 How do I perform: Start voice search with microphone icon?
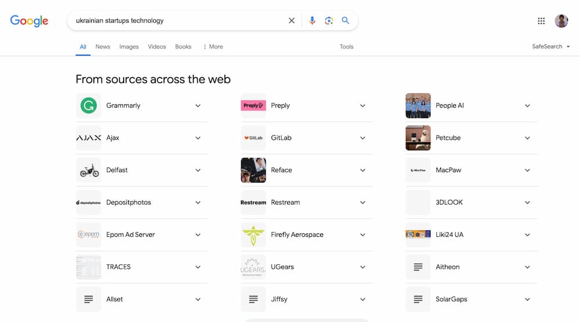[312, 21]
